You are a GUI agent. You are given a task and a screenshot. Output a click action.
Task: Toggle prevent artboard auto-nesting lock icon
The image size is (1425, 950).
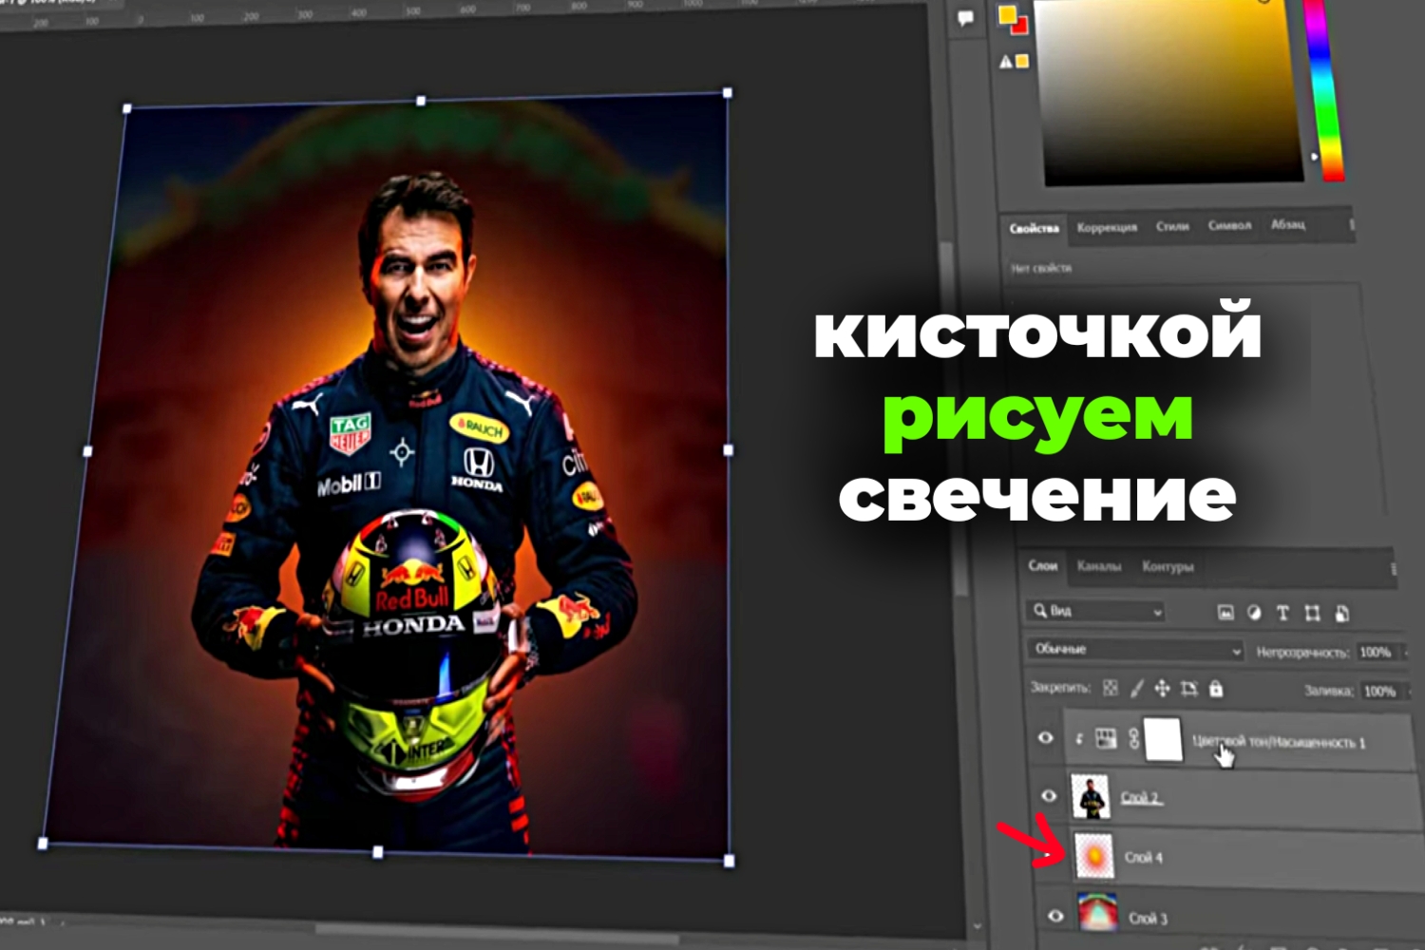1188,689
